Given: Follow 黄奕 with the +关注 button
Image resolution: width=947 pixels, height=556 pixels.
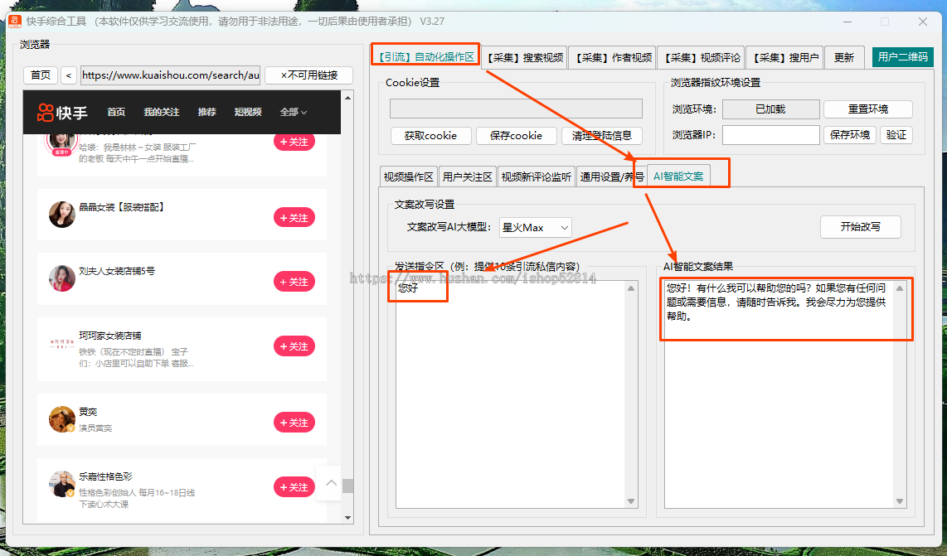Looking at the screenshot, I should point(294,423).
